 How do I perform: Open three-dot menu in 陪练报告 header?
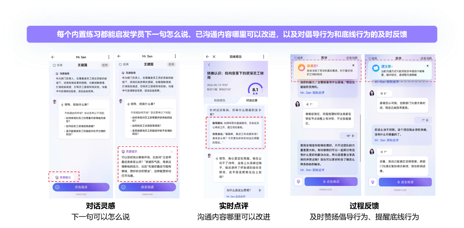click(x=263, y=56)
